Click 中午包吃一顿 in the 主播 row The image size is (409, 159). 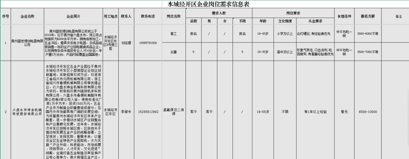point(344,52)
